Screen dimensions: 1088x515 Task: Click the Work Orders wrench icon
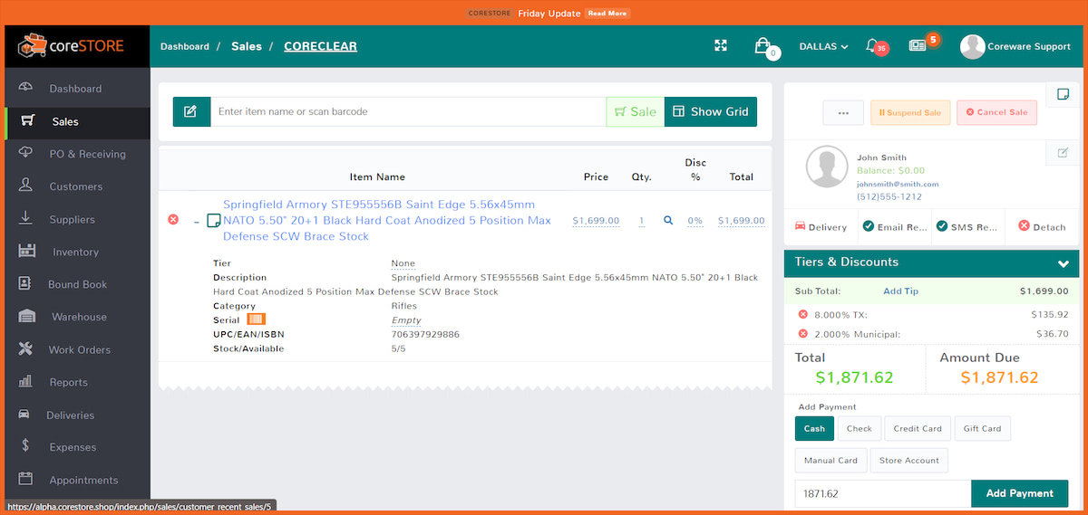click(x=26, y=349)
